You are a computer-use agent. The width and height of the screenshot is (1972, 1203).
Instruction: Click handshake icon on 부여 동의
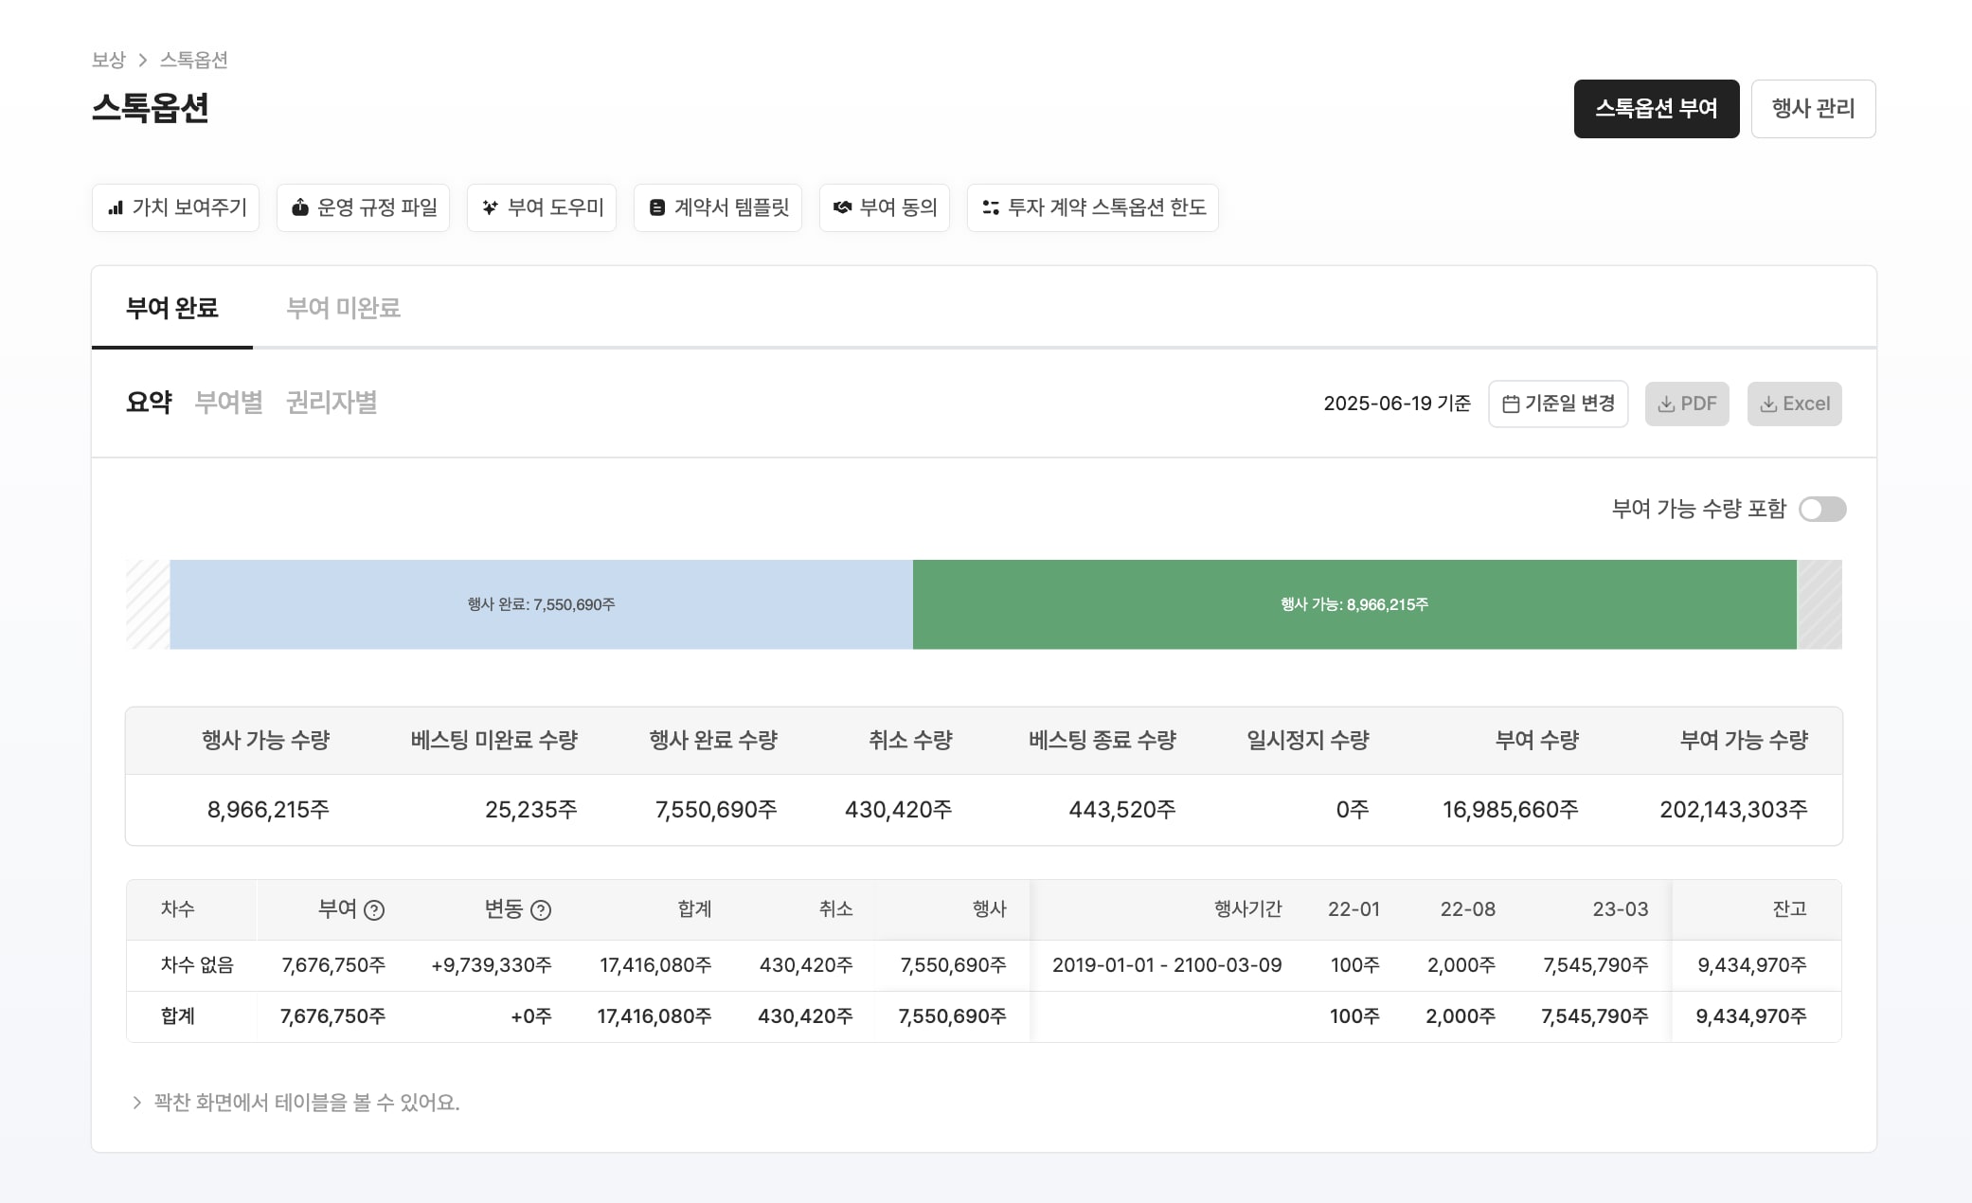coord(842,207)
